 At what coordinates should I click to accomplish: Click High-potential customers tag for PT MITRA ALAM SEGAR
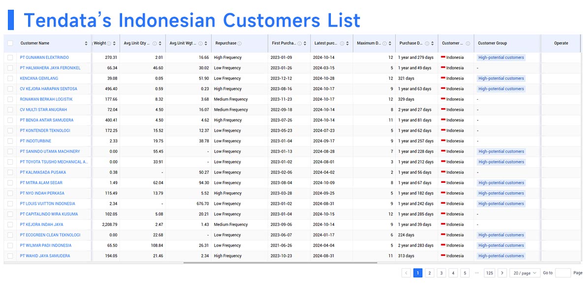click(501, 183)
